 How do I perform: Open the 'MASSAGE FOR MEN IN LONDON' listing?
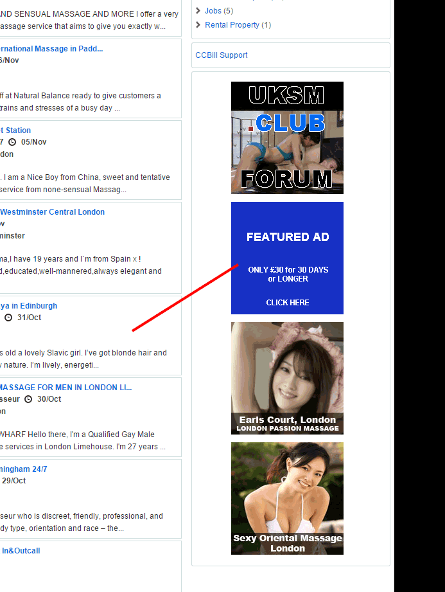coord(65,388)
